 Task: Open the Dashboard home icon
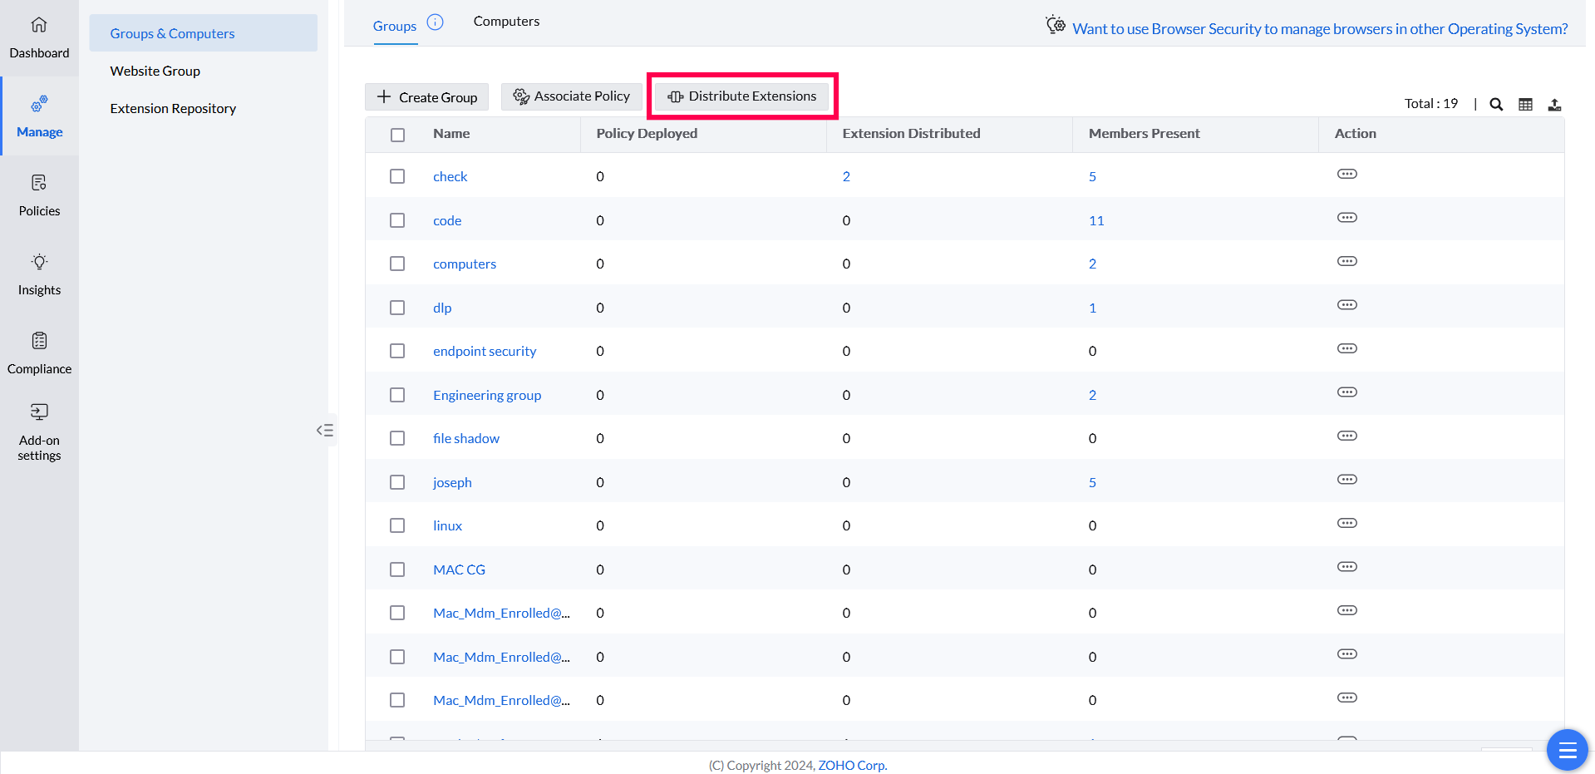[x=39, y=26]
